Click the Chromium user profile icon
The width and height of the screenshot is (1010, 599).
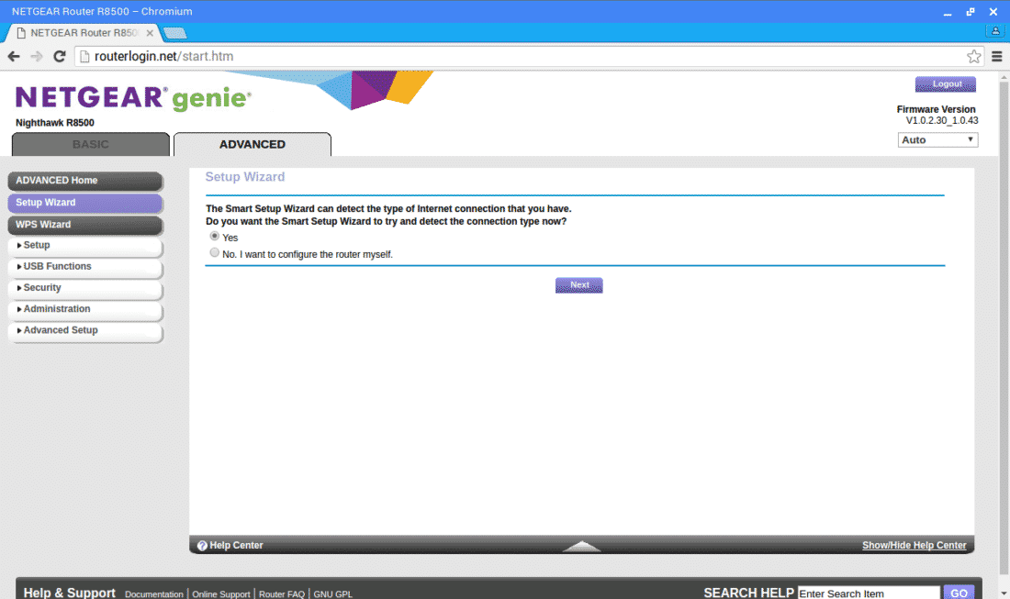coord(995,30)
